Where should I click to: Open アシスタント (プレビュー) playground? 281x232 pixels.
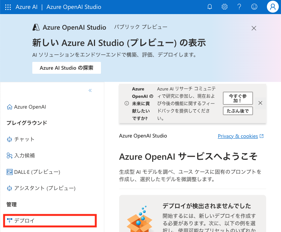click(41, 188)
